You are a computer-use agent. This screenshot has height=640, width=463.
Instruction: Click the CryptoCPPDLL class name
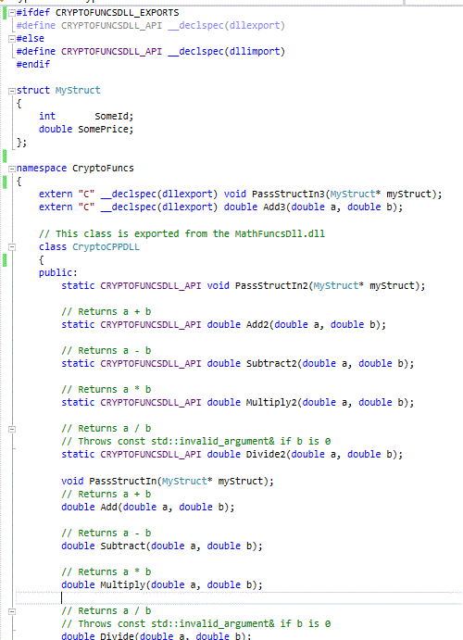[x=106, y=247]
